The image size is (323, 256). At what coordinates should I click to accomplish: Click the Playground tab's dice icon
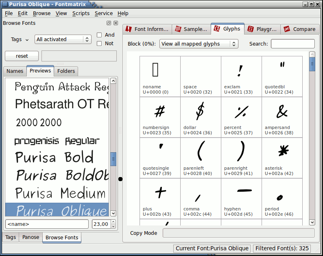tap(250, 29)
